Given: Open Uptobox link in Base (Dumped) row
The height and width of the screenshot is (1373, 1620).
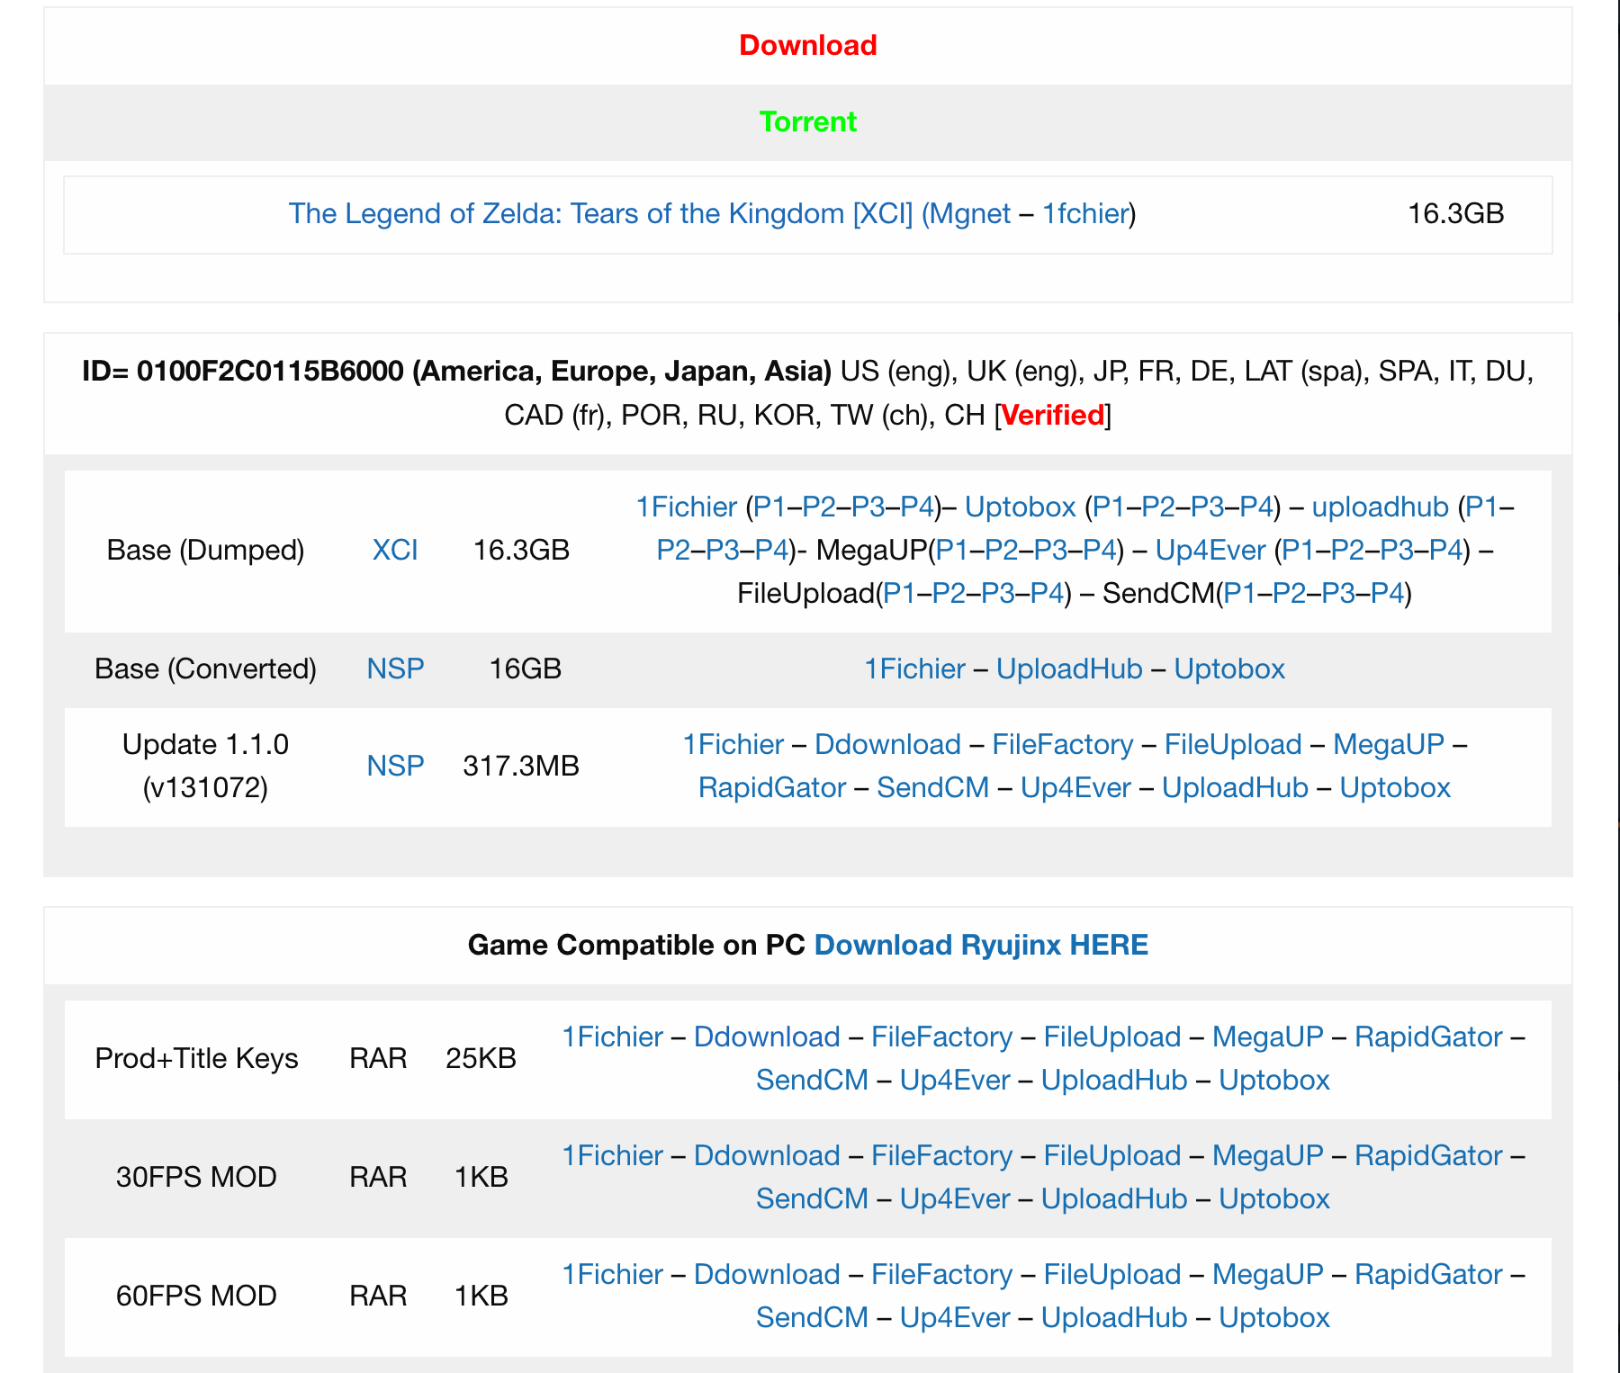Looking at the screenshot, I should 1021,507.
